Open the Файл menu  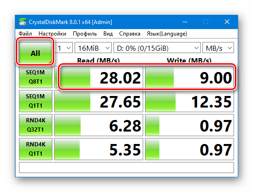pyautogui.click(x=25, y=34)
